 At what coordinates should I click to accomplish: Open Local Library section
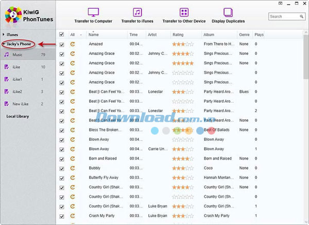pyautogui.click(x=18, y=116)
